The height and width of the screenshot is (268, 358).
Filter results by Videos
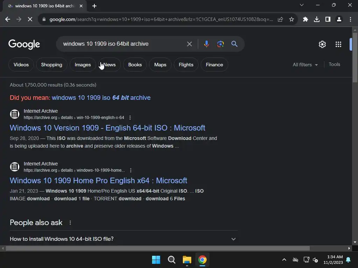point(21,65)
